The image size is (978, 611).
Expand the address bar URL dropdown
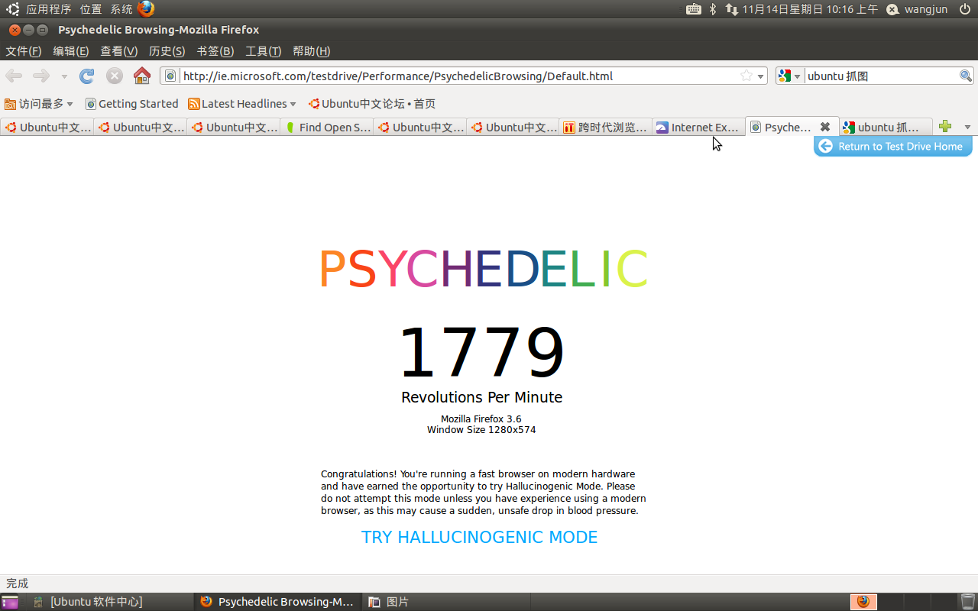tap(761, 76)
